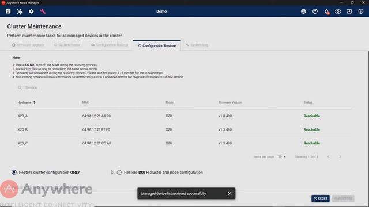Switch to System Log tab
Viewport: 369px width, 207px height.
197,45
